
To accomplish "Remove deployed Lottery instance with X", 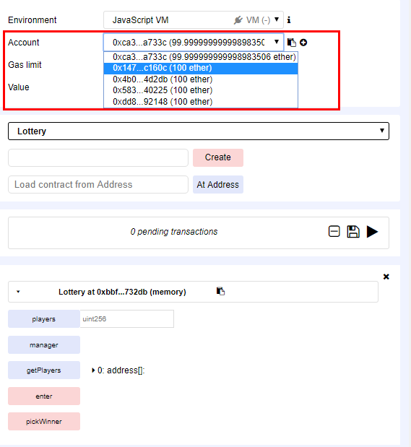I will click(386, 277).
